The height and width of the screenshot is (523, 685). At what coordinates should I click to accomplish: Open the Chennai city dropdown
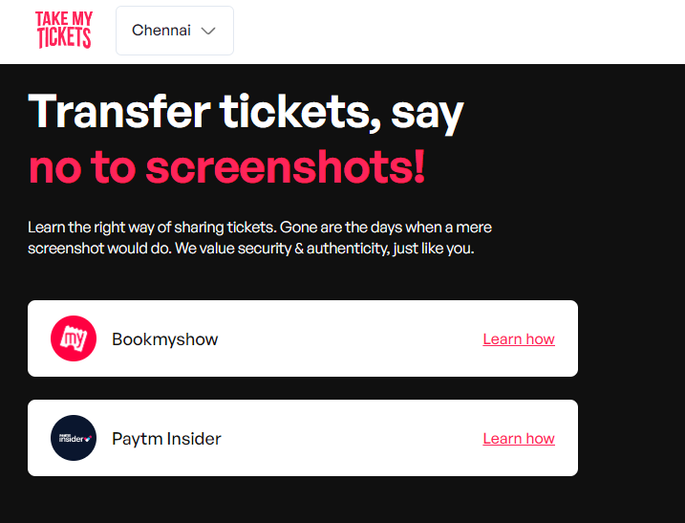tap(174, 31)
